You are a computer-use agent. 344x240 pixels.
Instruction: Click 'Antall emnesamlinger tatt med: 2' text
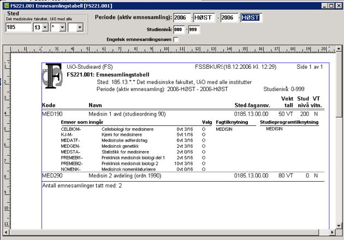[x=82, y=185]
